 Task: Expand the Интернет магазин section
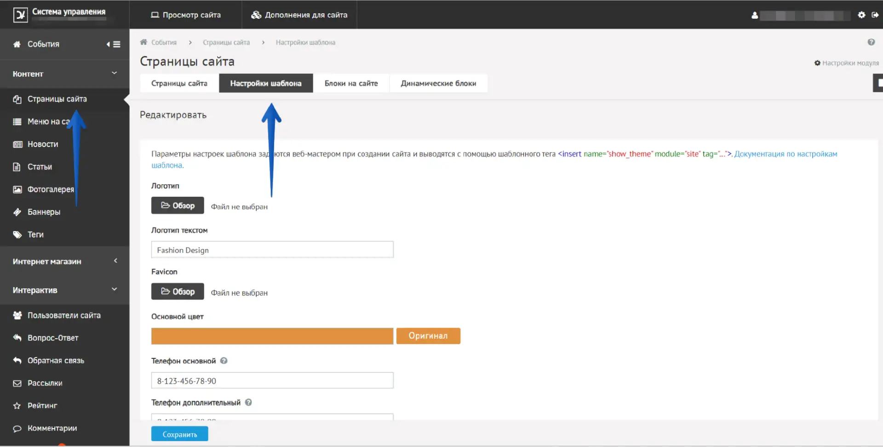[x=115, y=261]
